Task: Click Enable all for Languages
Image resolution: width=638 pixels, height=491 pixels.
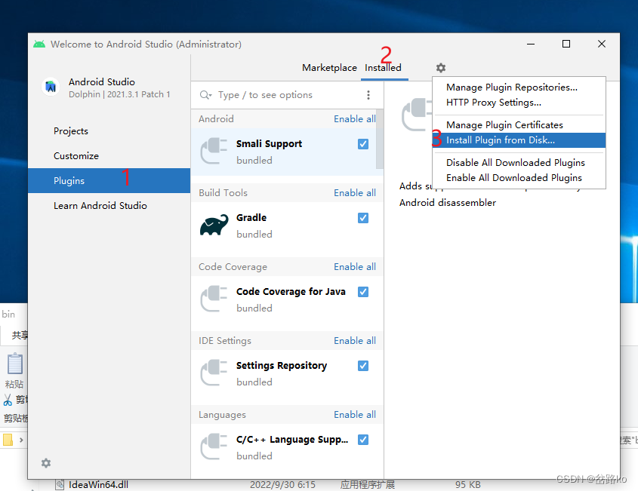Action: point(355,414)
